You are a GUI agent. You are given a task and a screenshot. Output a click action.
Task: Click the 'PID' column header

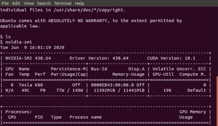pos(39,117)
